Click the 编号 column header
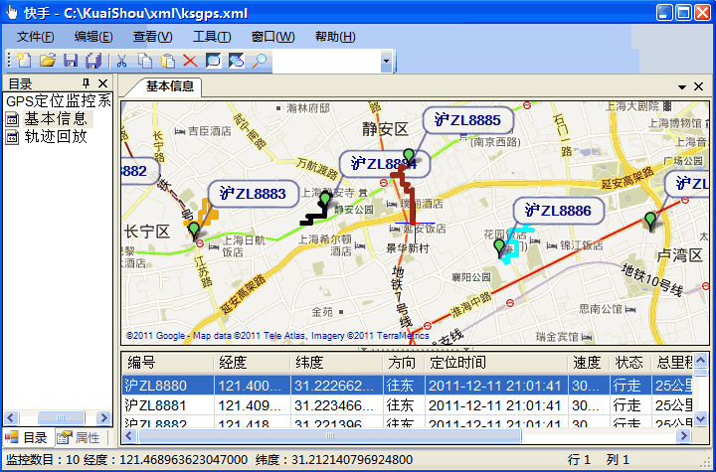This screenshot has width=716, height=472. pos(168,363)
